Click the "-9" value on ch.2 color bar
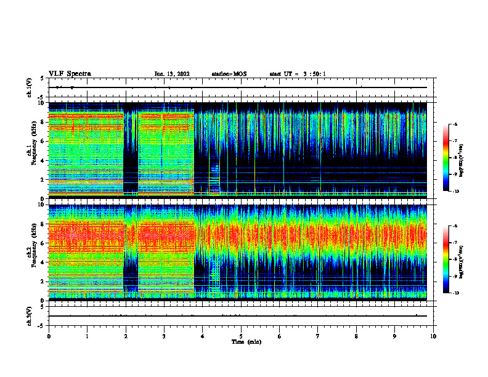This screenshot has width=488, height=377. pyautogui.click(x=455, y=276)
